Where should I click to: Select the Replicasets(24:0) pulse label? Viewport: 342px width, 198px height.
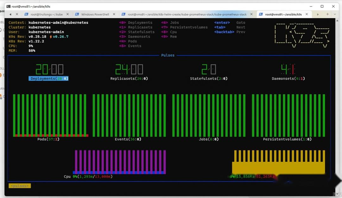[129, 78]
